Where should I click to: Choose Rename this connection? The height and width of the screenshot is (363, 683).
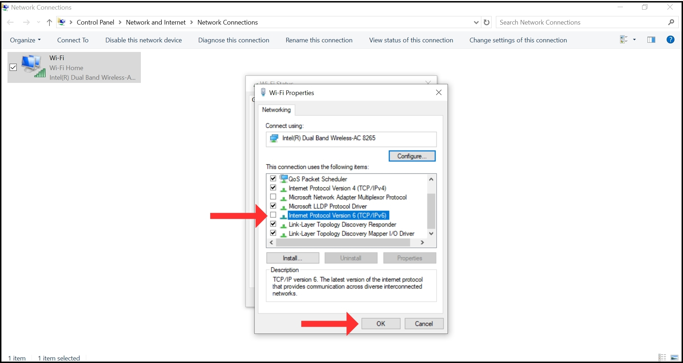[x=319, y=40]
